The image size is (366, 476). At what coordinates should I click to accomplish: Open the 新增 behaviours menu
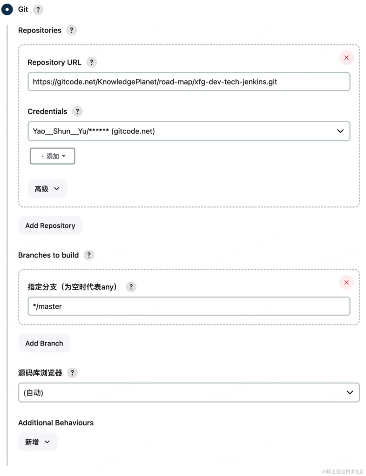[38, 442]
